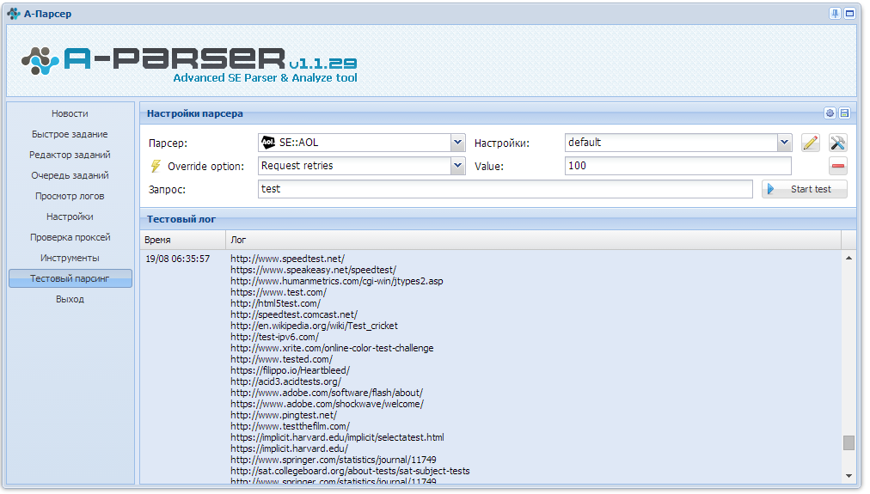Click Выход to log out
This screenshot has height=494, width=870.
pos(70,299)
